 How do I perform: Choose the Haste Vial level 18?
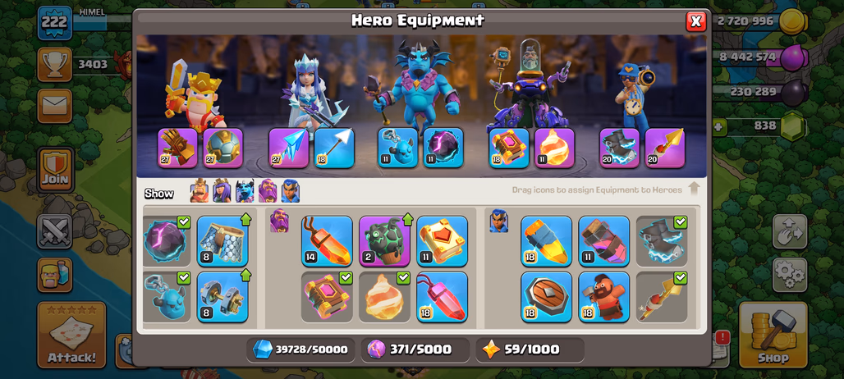[x=546, y=241]
